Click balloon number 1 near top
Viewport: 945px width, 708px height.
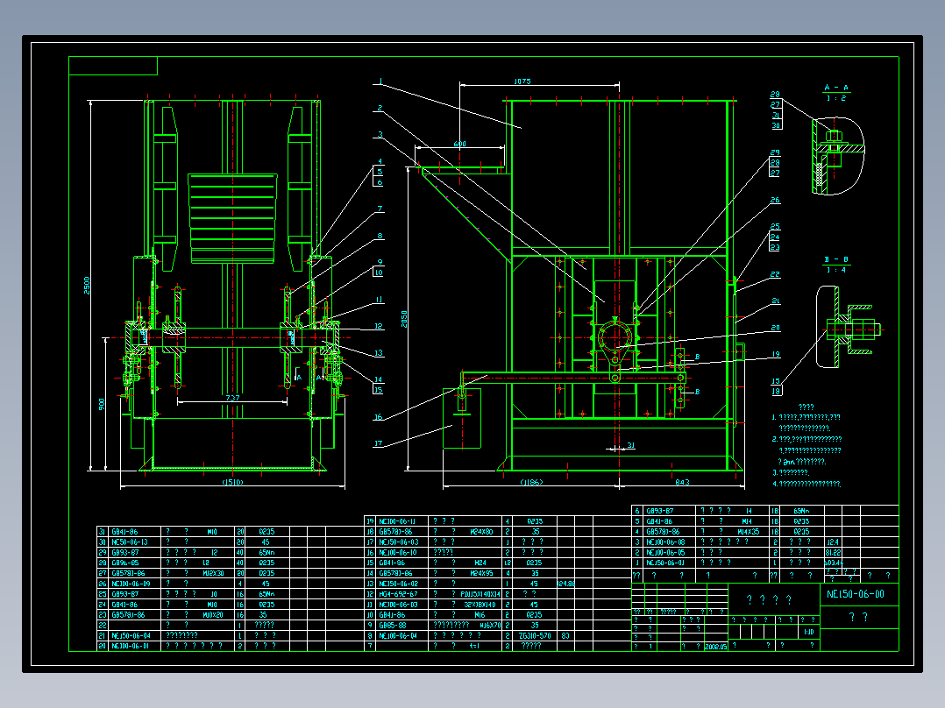coord(380,81)
